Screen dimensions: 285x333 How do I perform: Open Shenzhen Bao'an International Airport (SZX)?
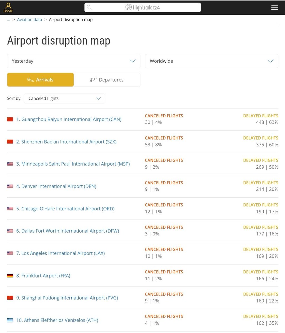coord(66,142)
